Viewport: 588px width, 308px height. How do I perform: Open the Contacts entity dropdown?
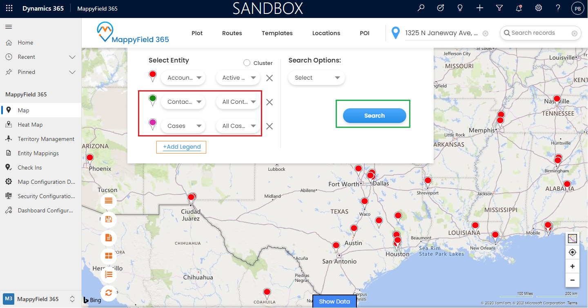click(x=183, y=102)
